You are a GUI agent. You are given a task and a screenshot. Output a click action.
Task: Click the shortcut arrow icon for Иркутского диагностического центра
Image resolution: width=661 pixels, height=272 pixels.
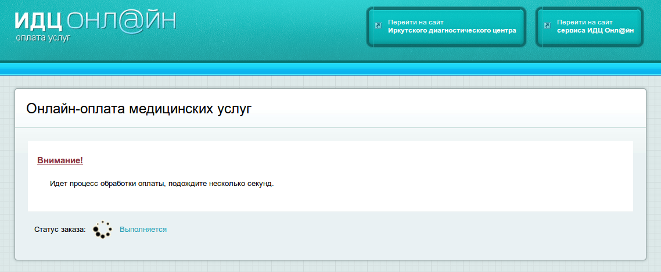tap(378, 26)
